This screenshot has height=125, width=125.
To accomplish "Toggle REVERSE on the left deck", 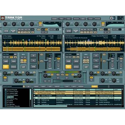I will 13,67.
